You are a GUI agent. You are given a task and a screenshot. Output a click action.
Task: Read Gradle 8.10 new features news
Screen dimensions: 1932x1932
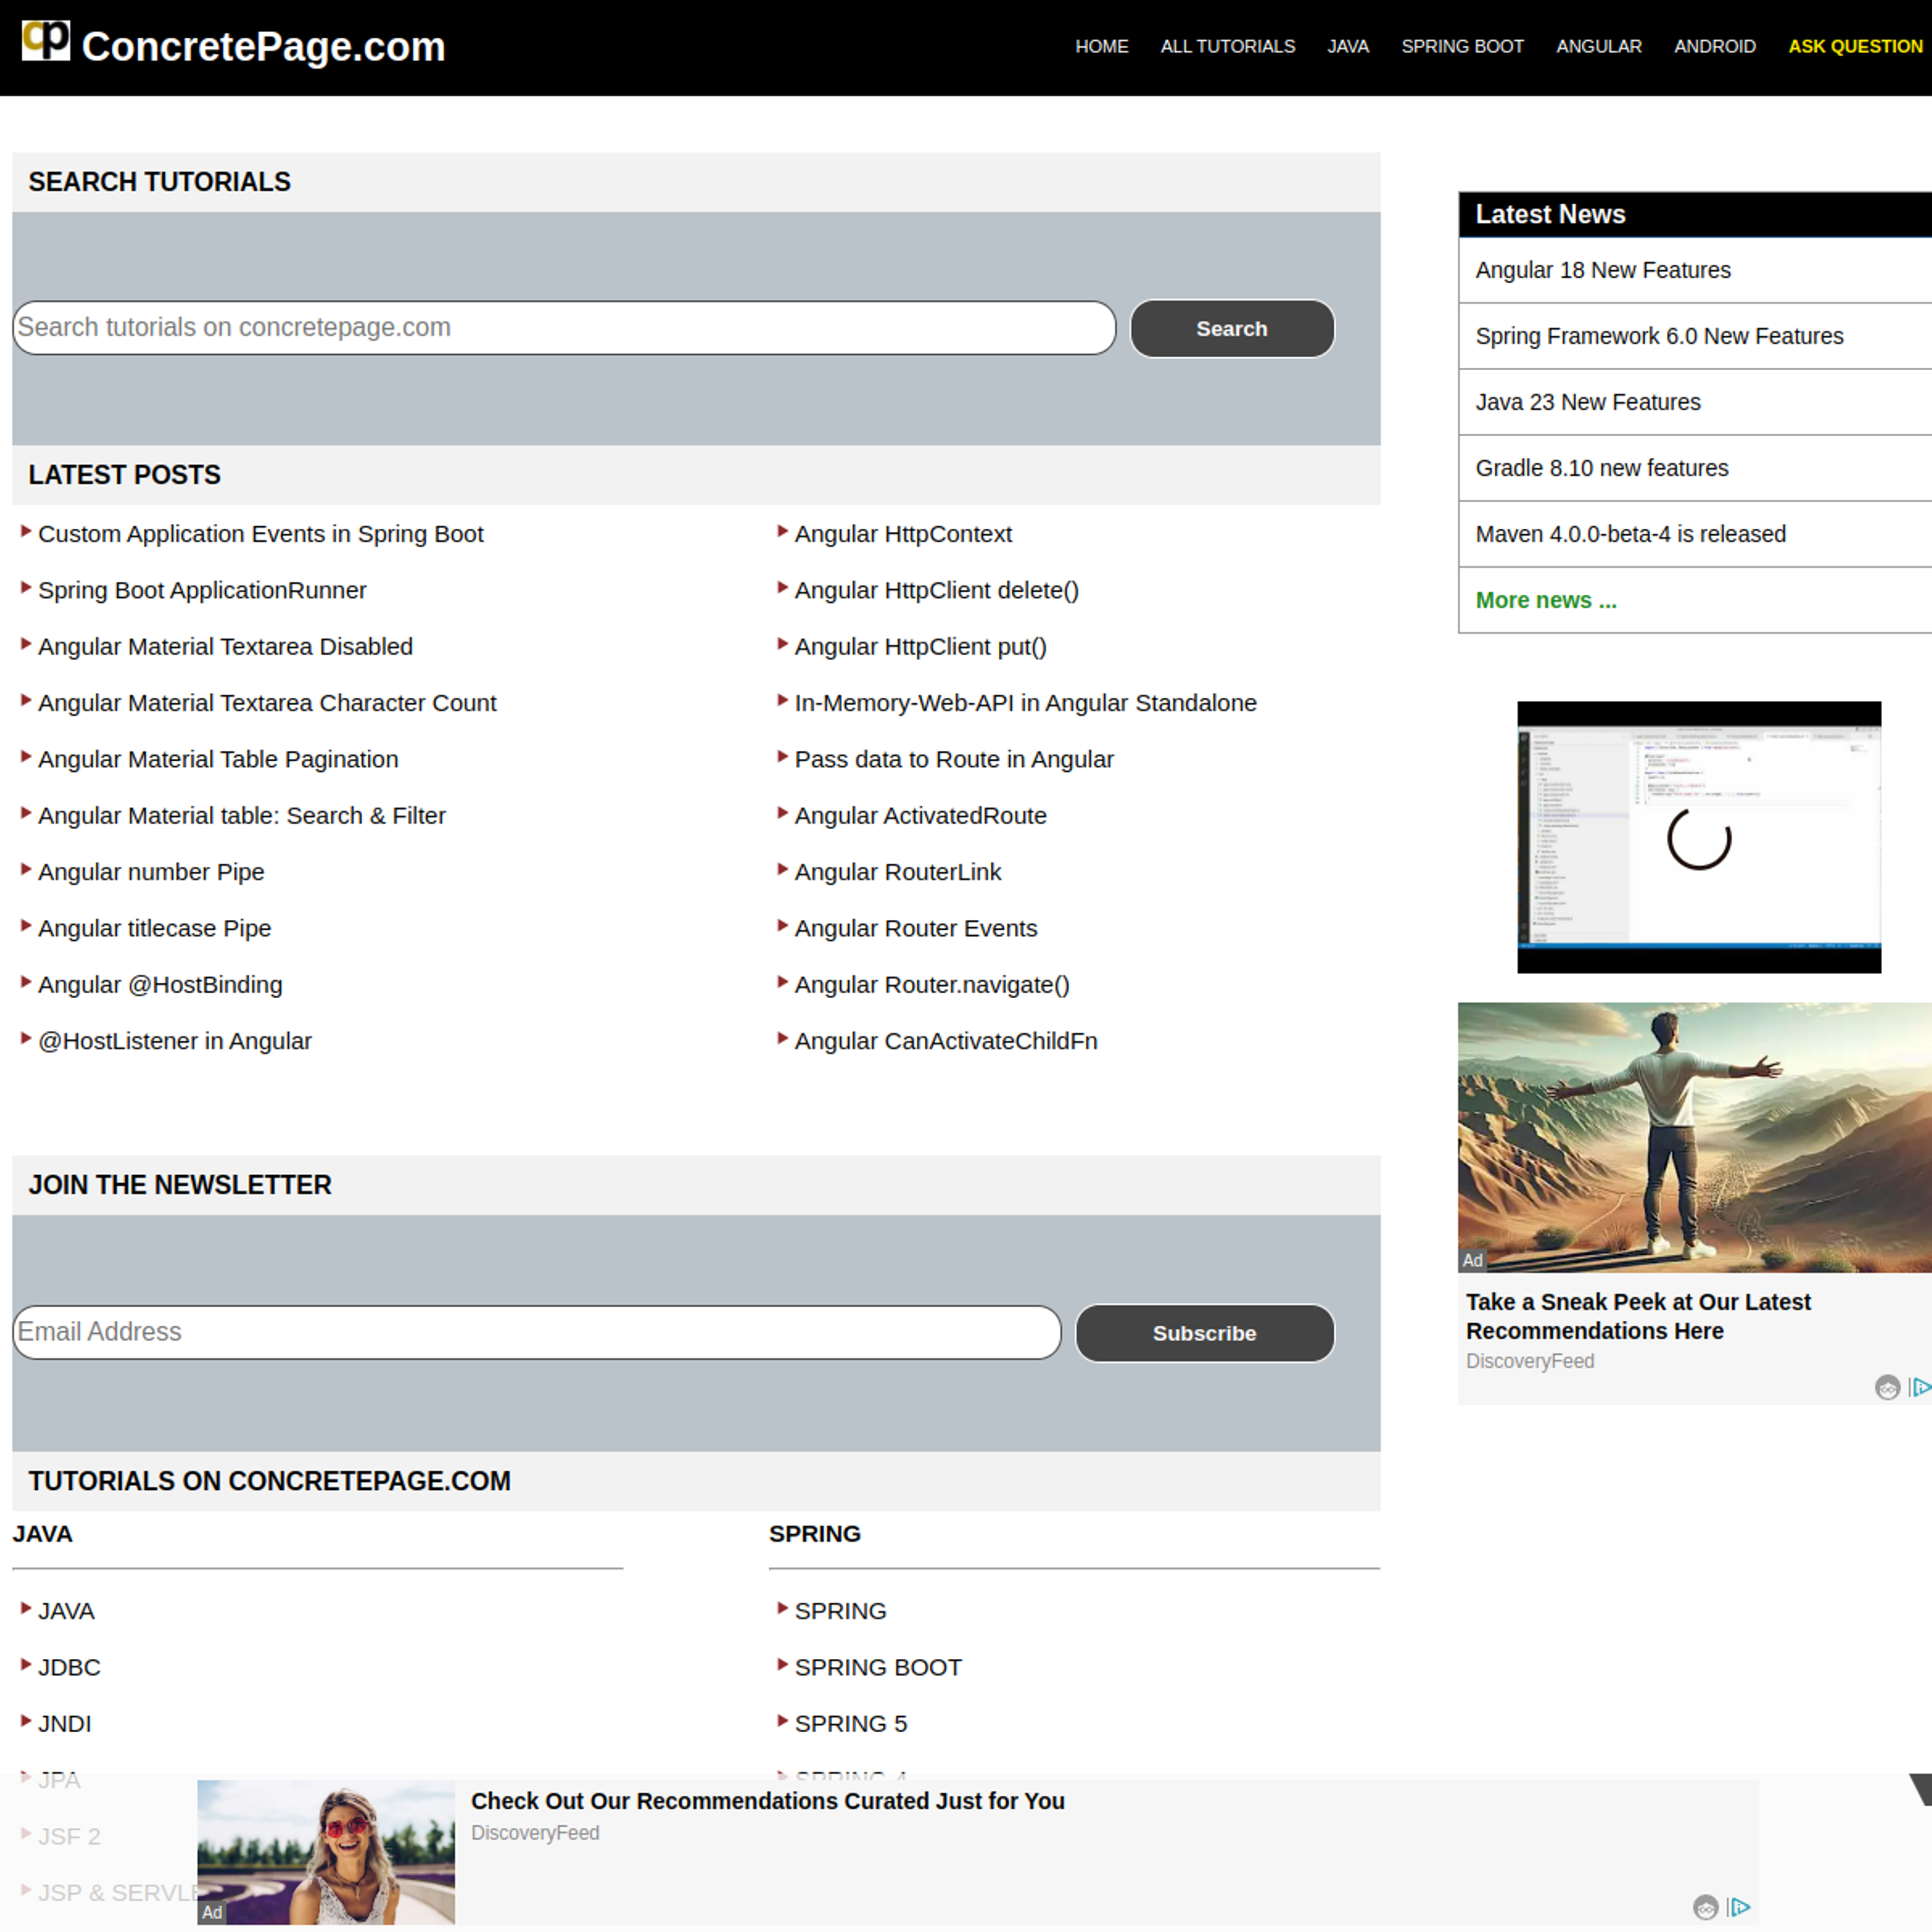pos(1601,468)
